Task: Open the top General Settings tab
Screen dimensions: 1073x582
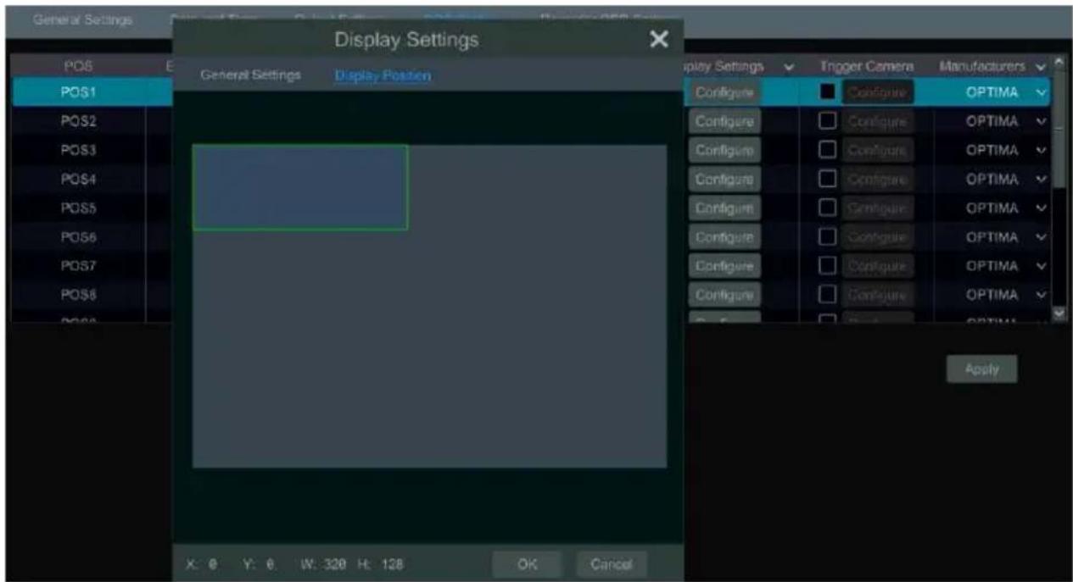Action: pyautogui.click(x=83, y=19)
